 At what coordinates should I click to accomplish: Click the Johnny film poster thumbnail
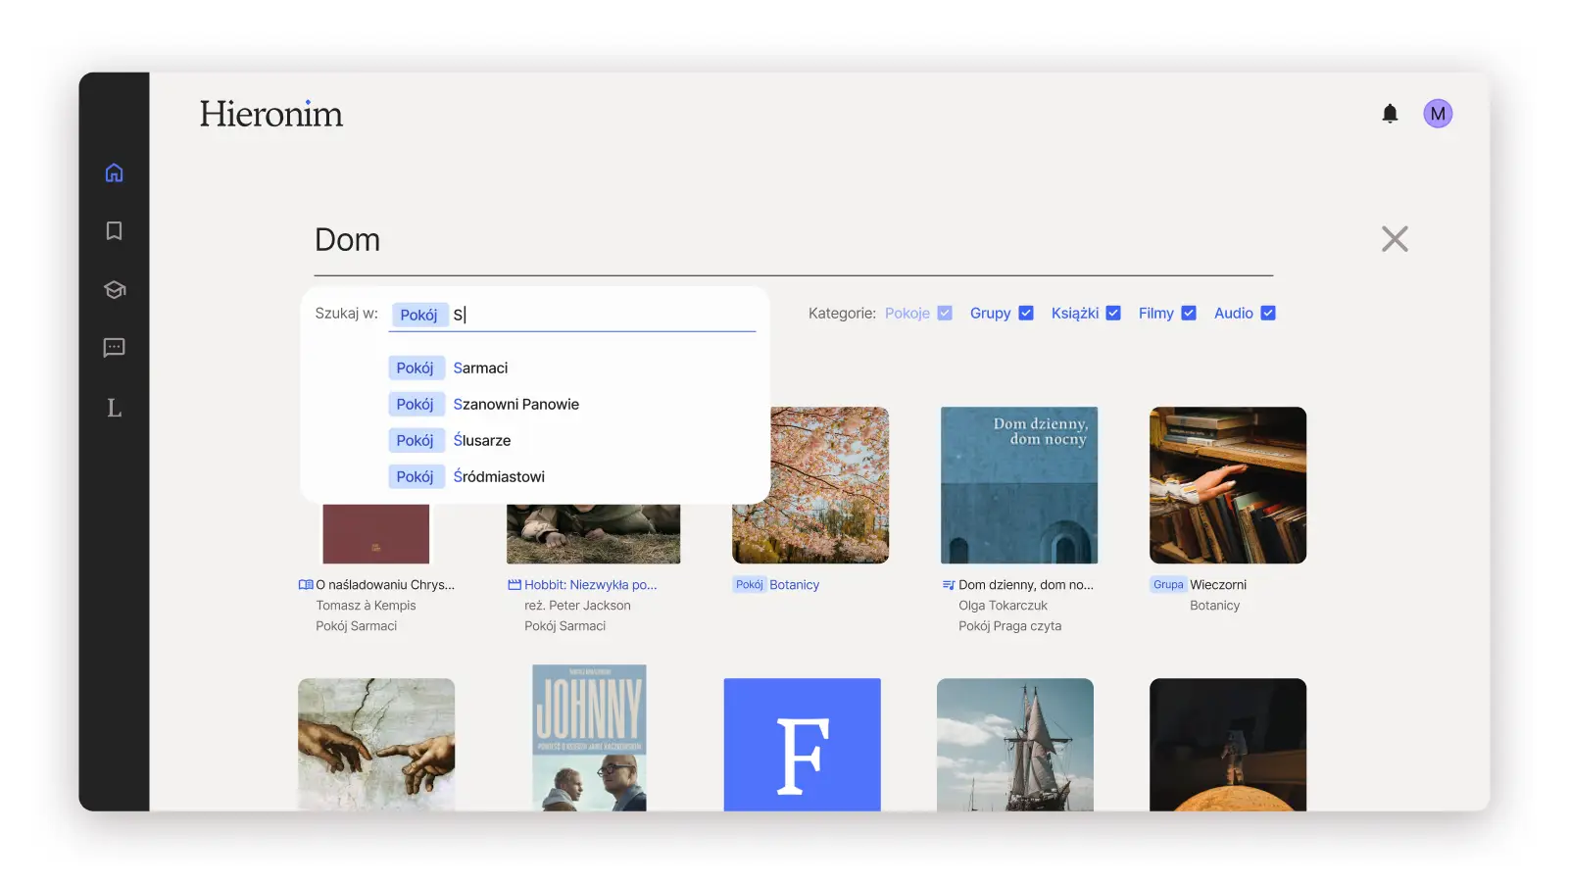click(x=589, y=738)
